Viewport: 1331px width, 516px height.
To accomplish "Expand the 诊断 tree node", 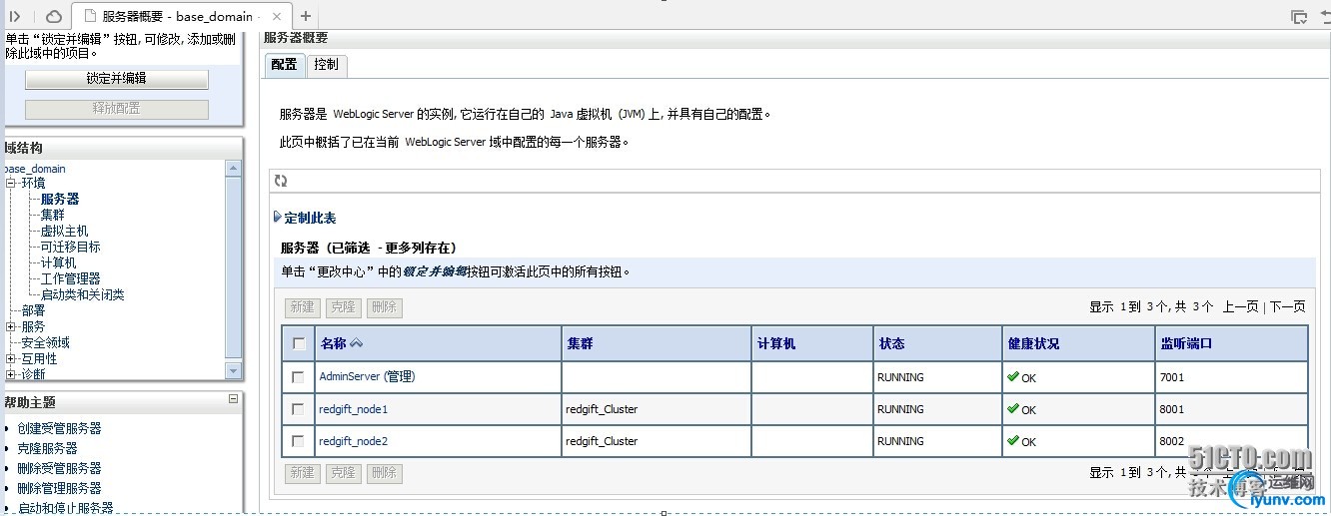I will point(11,374).
